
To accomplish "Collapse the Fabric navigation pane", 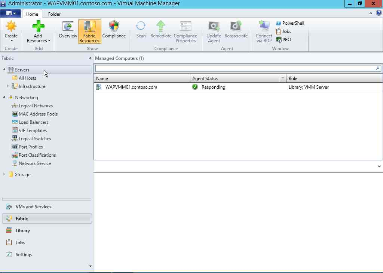I will 90,58.
